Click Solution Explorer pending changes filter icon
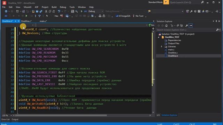This screenshot has width=223, height=125. pyautogui.click(x=172, y=26)
